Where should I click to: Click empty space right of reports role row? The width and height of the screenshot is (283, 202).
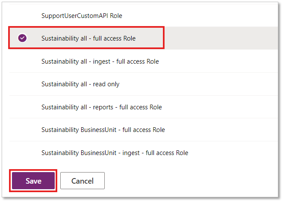point(220,107)
